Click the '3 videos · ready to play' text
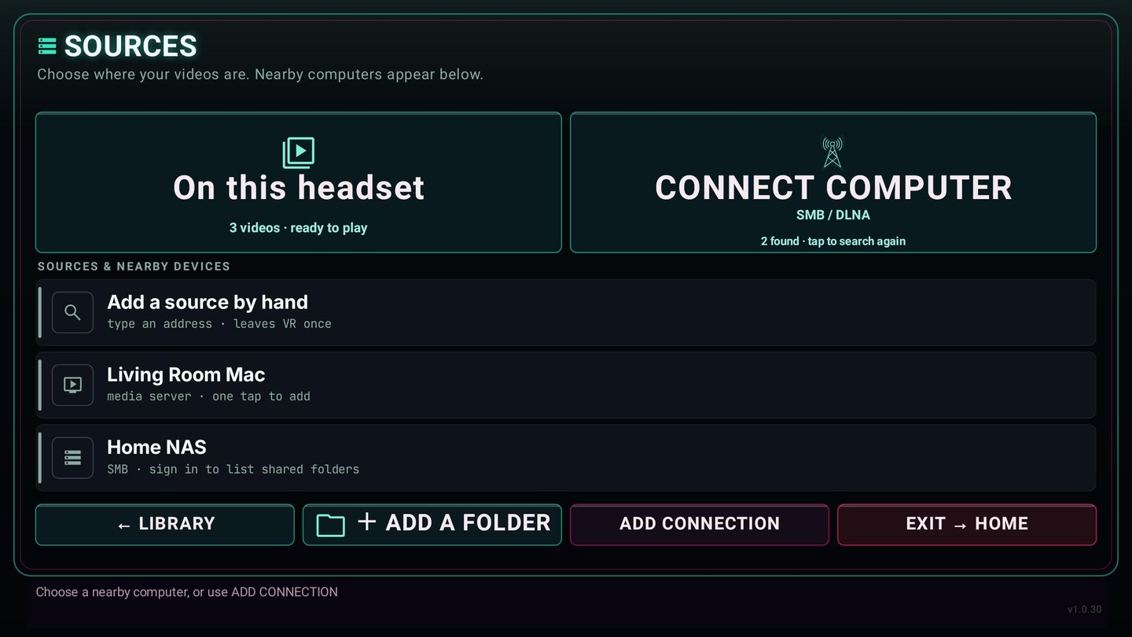1132x637 pixels. click(x=299, y=228)
